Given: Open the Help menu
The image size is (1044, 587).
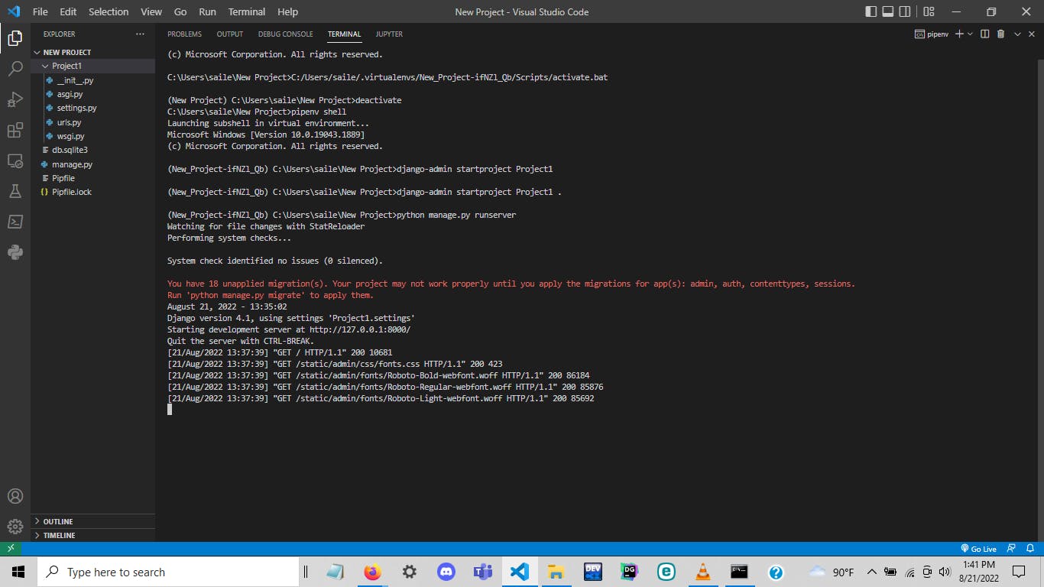Looking at the screenshot, I should pos(287,11).
